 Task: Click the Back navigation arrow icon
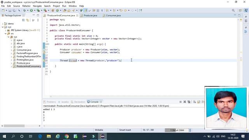click(125, 10)
